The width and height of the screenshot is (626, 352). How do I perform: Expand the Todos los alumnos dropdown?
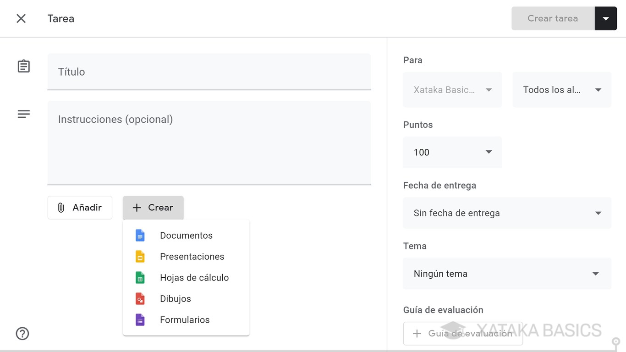coord(561,90)
